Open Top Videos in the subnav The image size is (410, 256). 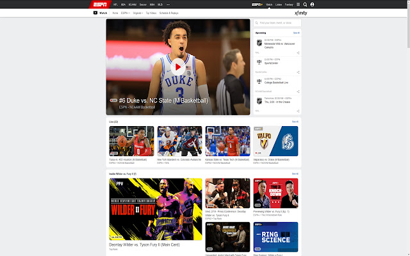pyautogui.click(x=151, y=13)
